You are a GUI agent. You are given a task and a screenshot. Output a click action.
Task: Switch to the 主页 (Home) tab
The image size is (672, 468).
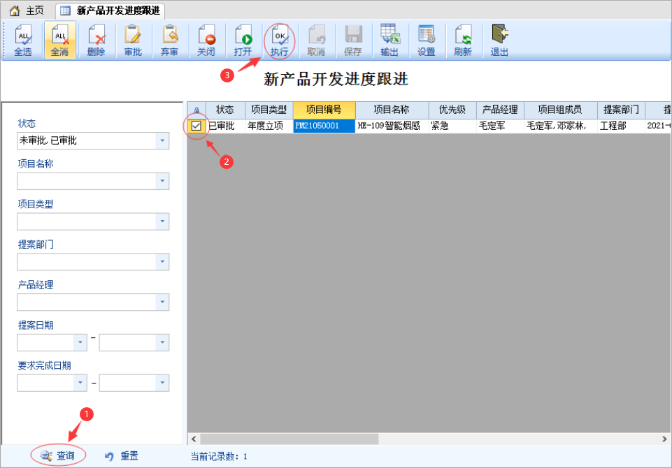pos(27,10)
